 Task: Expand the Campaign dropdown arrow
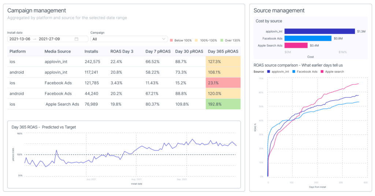pos(164,39)
